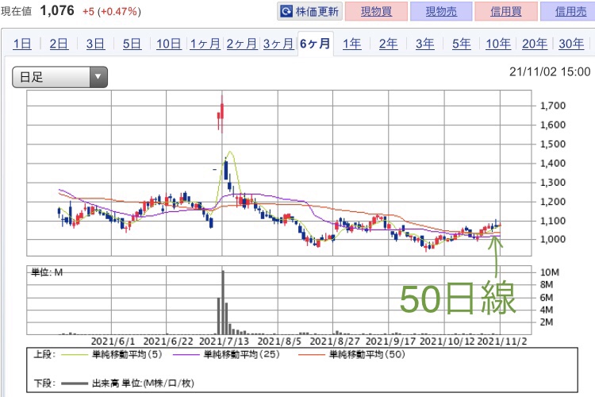Switch chart range to 3年
The height and width of the screenshot is (397, 595).
[x=424, y=44]
